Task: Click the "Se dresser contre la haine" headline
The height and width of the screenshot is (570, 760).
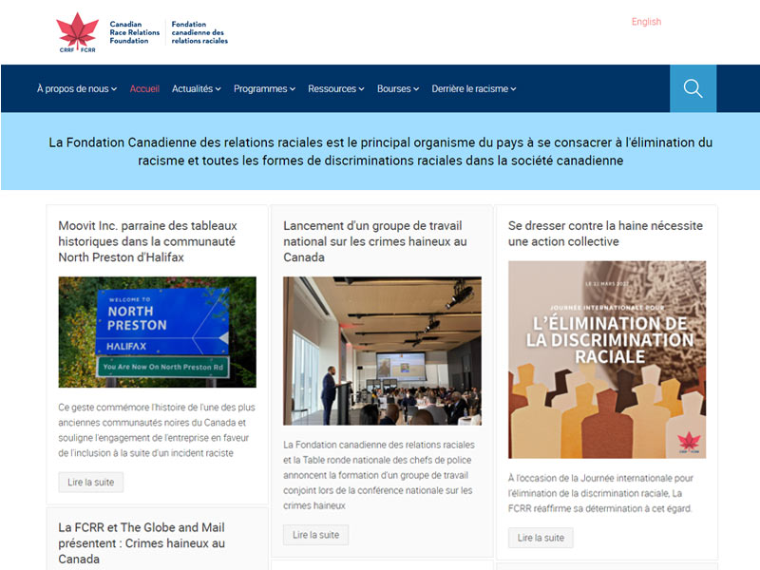Action: click(606, 233)
